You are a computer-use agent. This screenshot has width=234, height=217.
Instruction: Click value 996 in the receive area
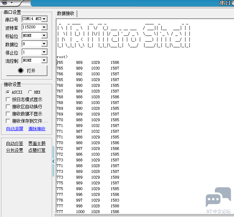click(79, 194)
